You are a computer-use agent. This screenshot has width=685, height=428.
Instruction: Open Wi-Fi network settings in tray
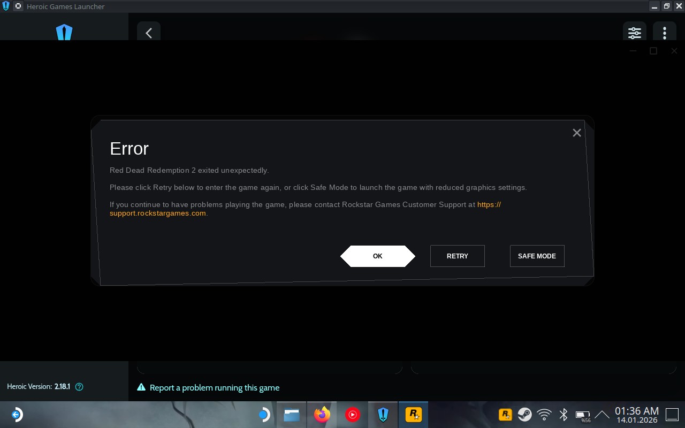(x=544, y=415)
